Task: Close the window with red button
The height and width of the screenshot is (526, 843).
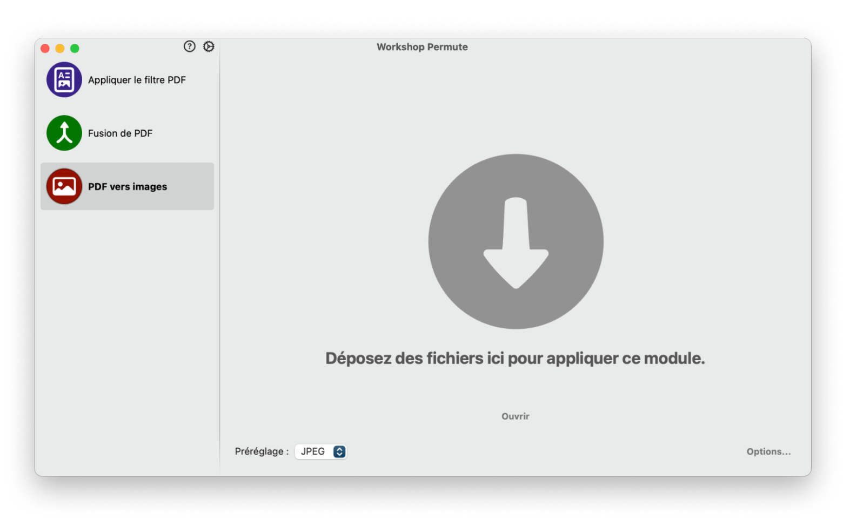Action: tap(45, 49)
